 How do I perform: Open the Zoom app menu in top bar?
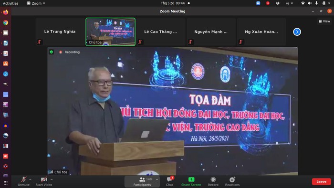36,3
